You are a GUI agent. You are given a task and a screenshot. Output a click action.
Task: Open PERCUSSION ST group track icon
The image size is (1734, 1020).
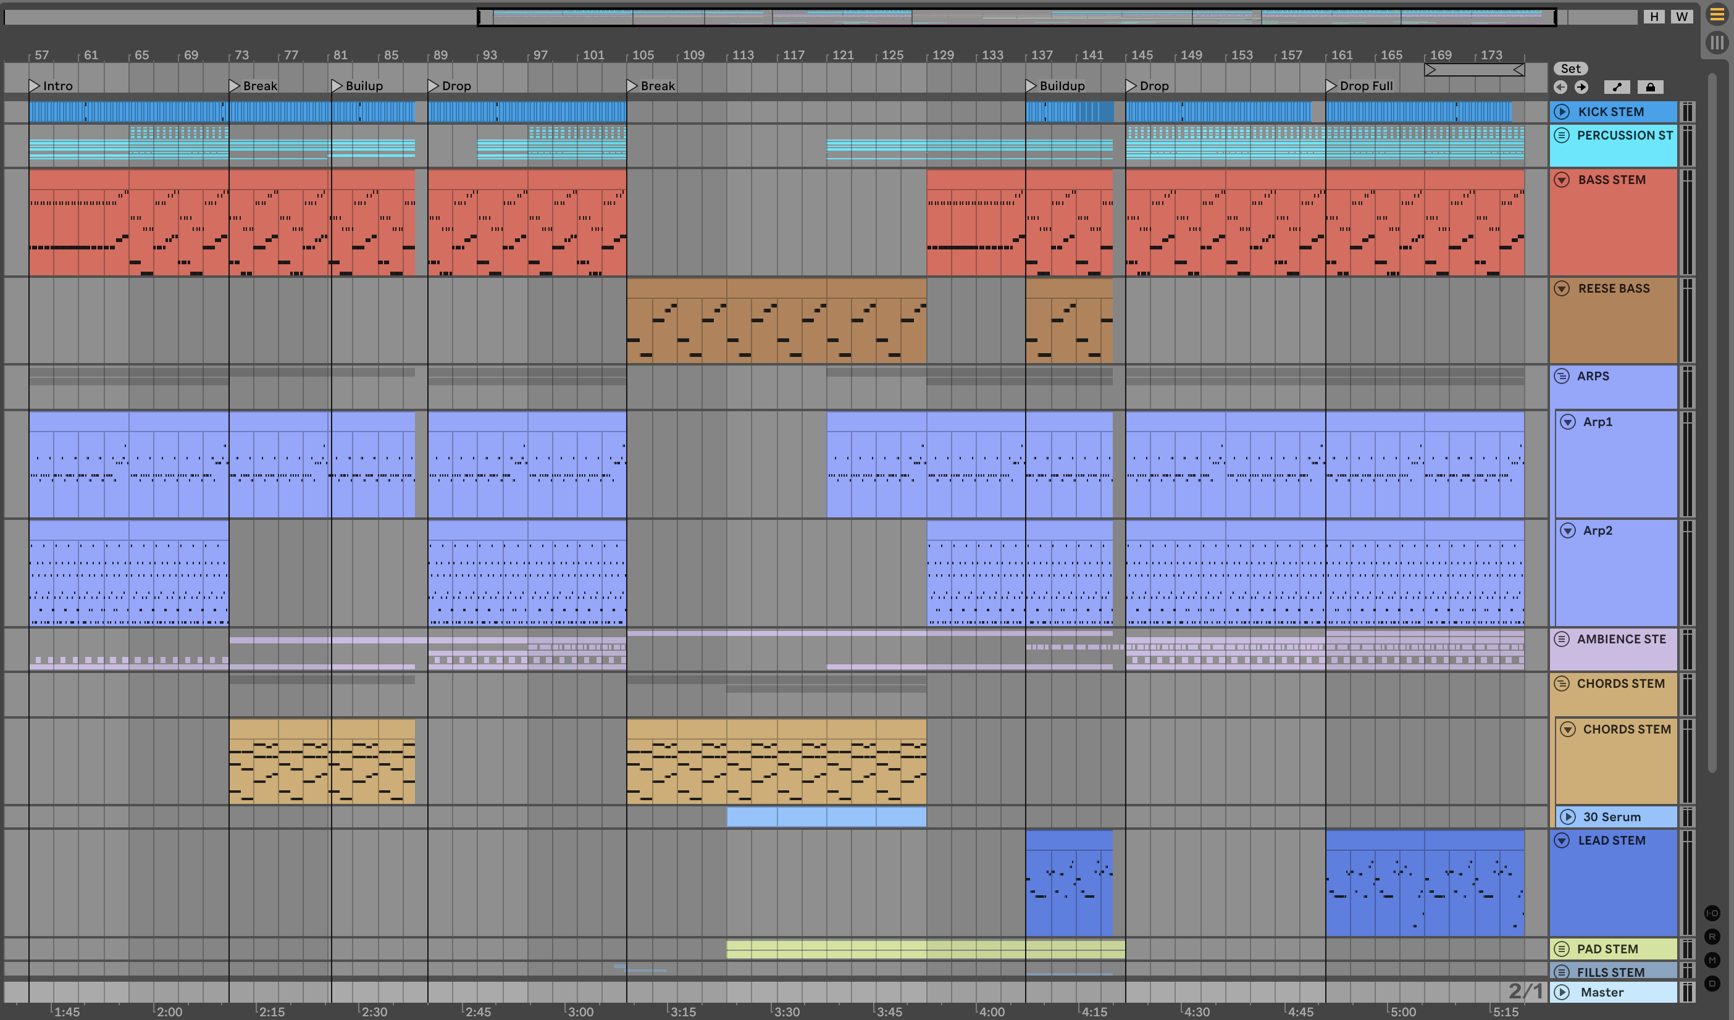pos(1562,135)
